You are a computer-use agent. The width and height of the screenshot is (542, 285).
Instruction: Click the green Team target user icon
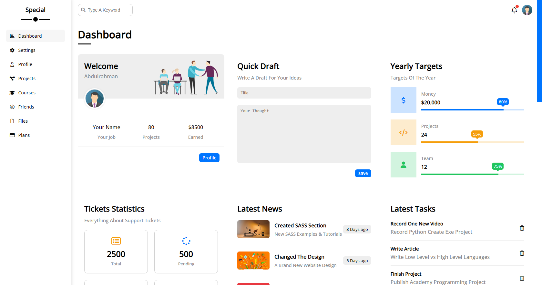coord(403,165)
